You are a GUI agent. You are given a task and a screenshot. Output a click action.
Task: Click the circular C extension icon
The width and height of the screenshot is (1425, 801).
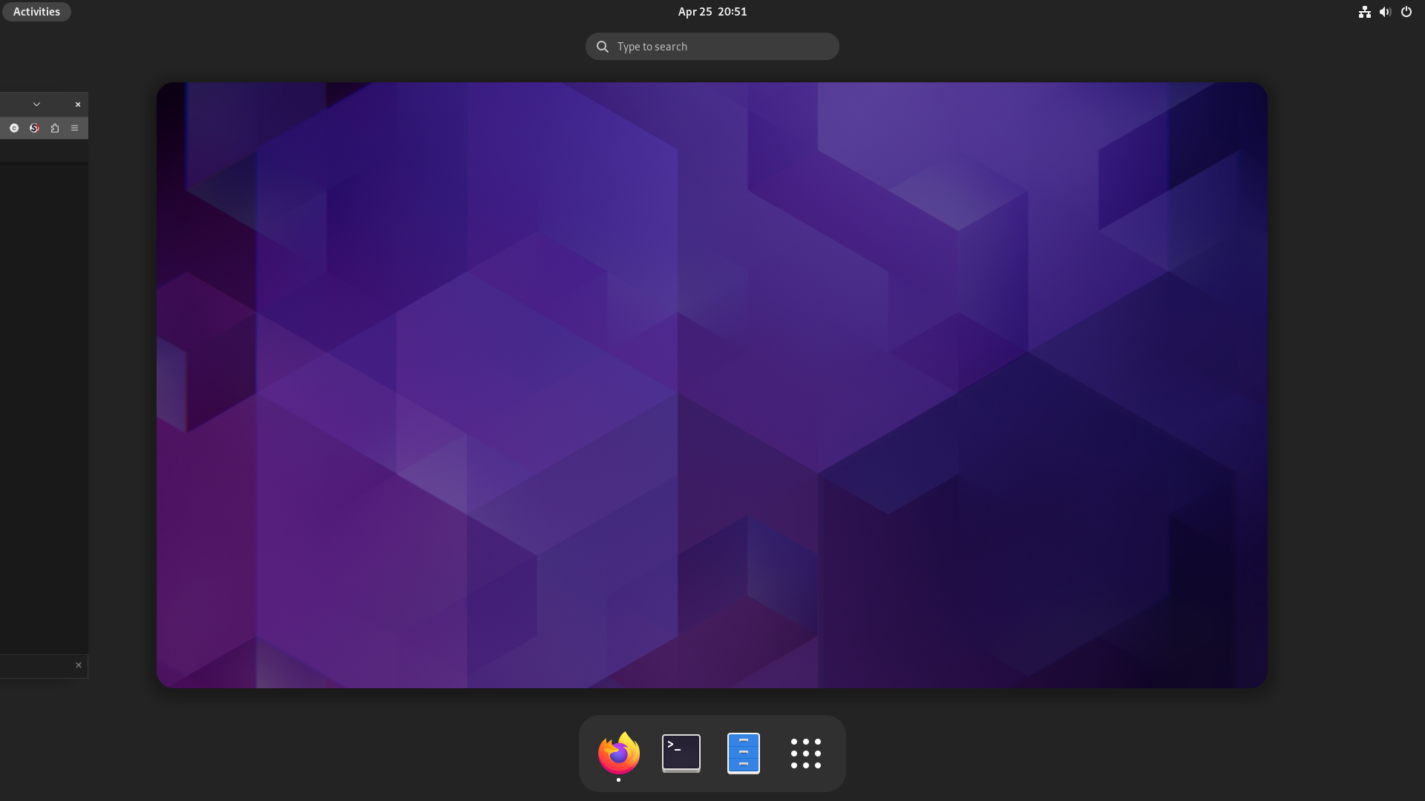(x=14, y=128)
